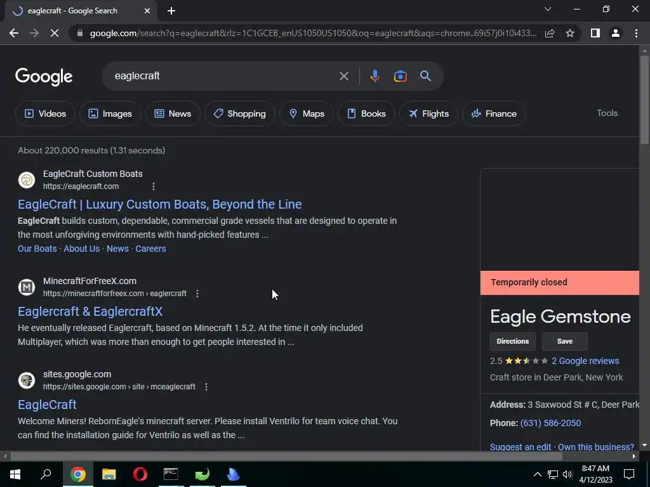Click the Google logo

click(x=44, y=77)
